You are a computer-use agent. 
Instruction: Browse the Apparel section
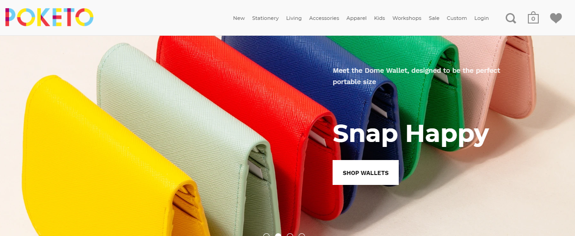click(x=356, y=18)
